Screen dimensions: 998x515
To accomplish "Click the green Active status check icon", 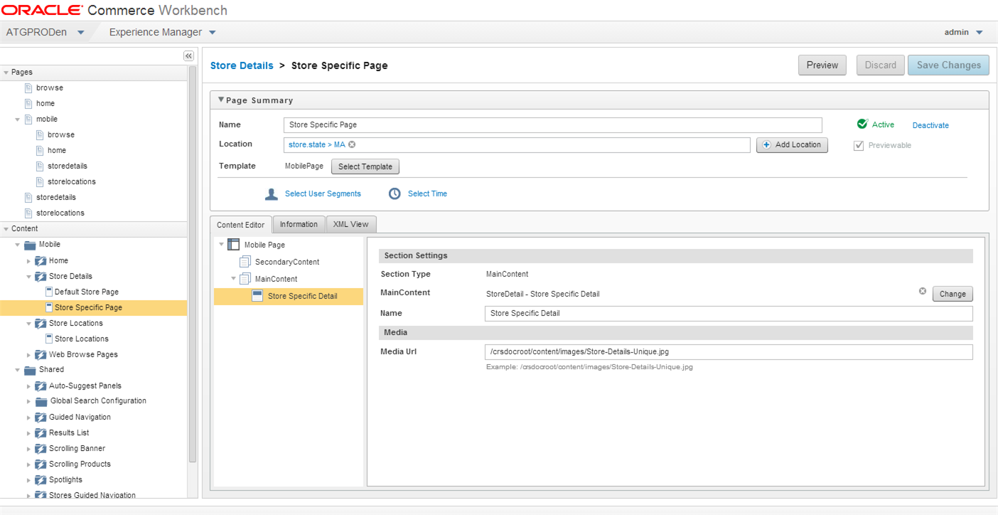I will (862, 124).
